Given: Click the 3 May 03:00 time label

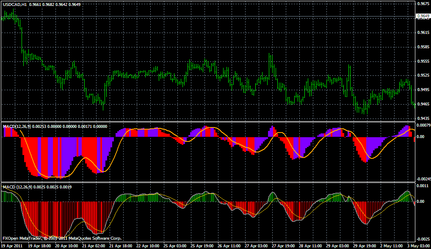Looking at the screenshot, I should click(x=419, y=246).
